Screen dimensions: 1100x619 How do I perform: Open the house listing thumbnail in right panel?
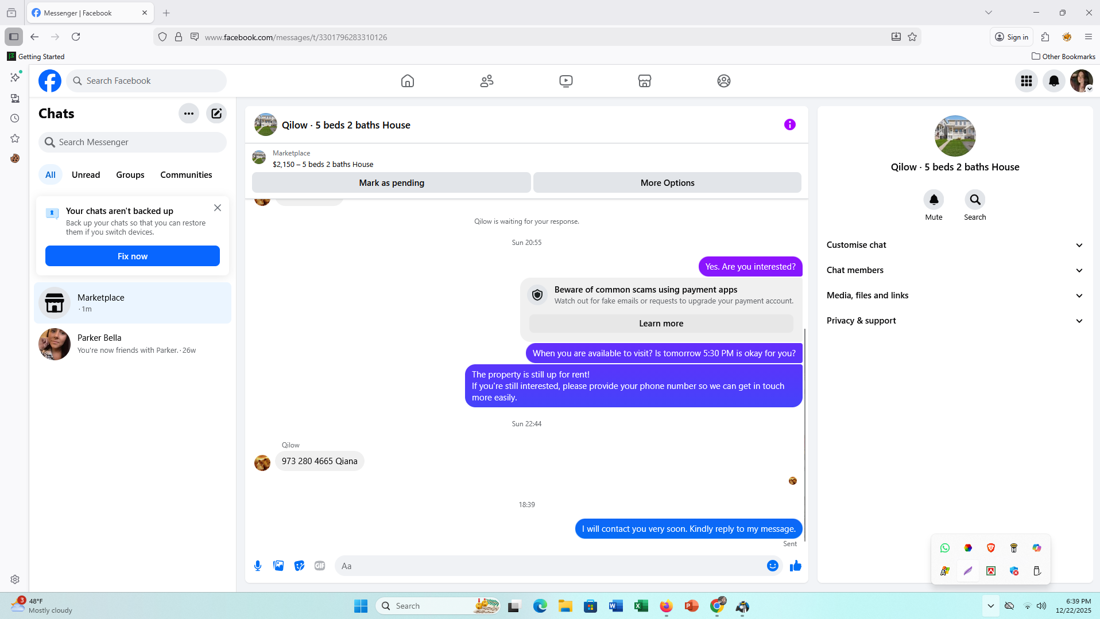coord(955,136)
